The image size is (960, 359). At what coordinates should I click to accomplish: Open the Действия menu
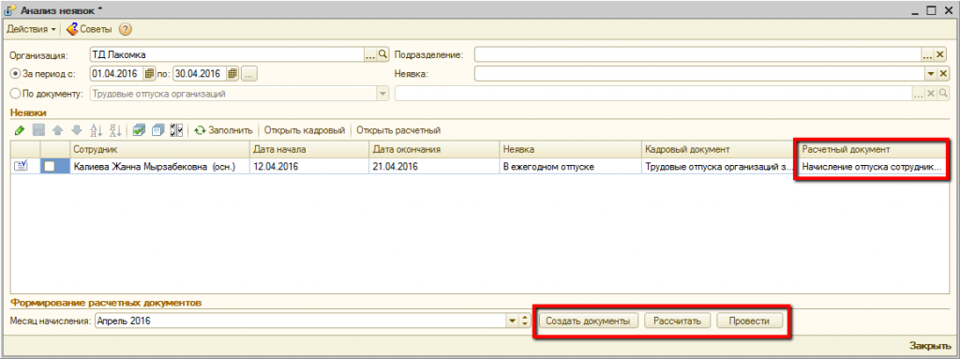click(x=31, y=29)
